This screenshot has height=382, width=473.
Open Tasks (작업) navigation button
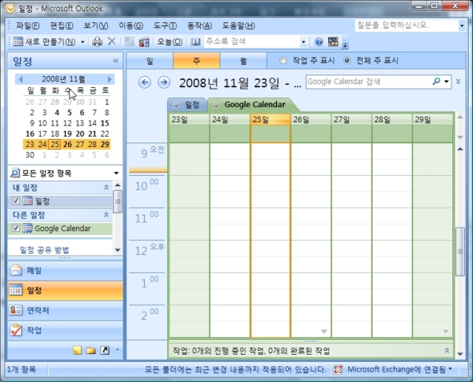65,330
